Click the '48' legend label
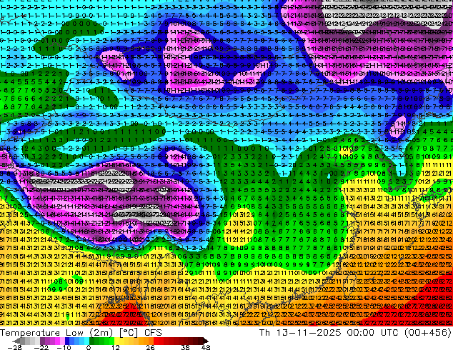The width and height of the screenshot is (453, 350). (206, 347)
